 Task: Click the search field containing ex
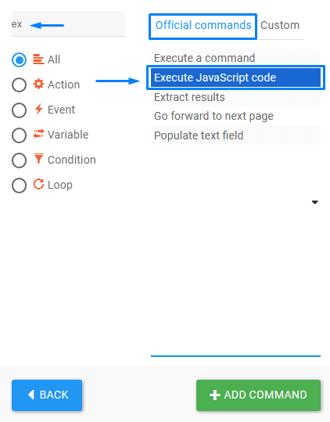click(x=68, y=23)
